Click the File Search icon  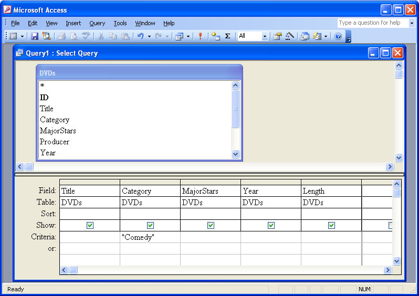(47, 36)
